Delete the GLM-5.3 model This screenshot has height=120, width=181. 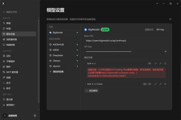point(165,64)
